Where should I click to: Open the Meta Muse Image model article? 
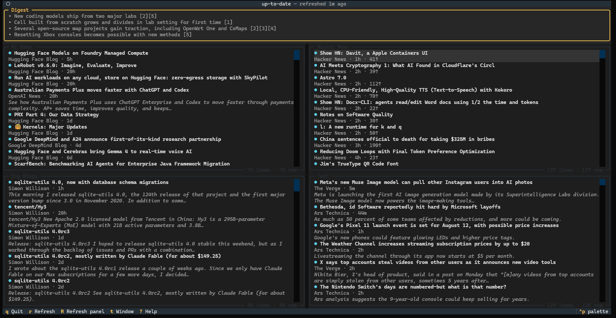click(x=426, y=182)
